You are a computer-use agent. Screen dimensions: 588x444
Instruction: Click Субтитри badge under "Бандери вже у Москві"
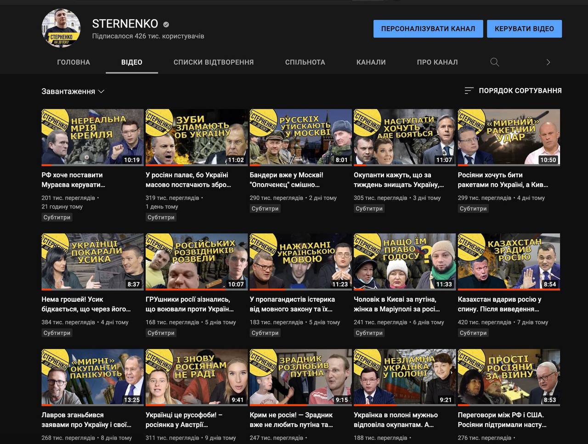click(265, 208)
